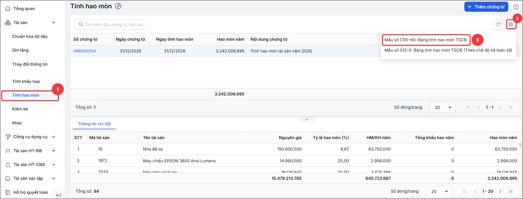Screen dimensions: 523x199
Task: Sort by Hao mòn năm column header in voucher list
Action: [x=231, y=39]
